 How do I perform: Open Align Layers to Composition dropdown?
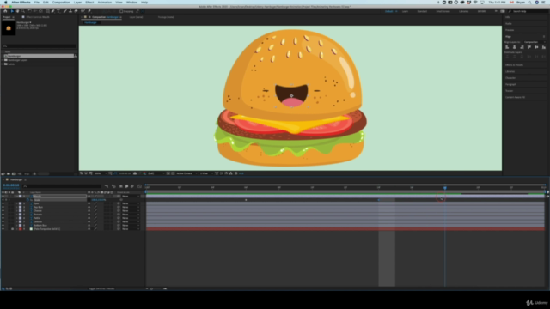click(x=535, y=42)
